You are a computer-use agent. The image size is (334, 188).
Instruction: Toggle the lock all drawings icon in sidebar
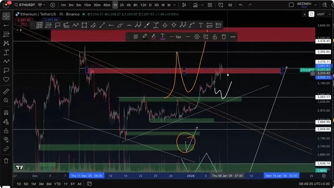6,130
